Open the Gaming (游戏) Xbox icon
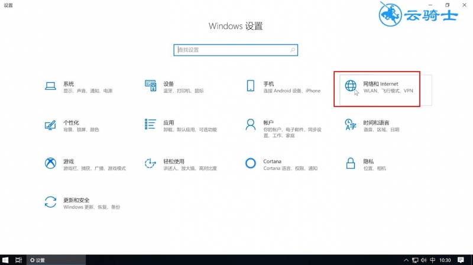 [50, 163]
